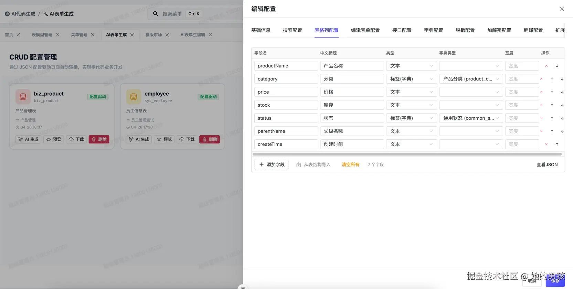Click the horizontal table scrollbar
The height and width of the screenshot is (289, 573).
[x=407, y=154]
